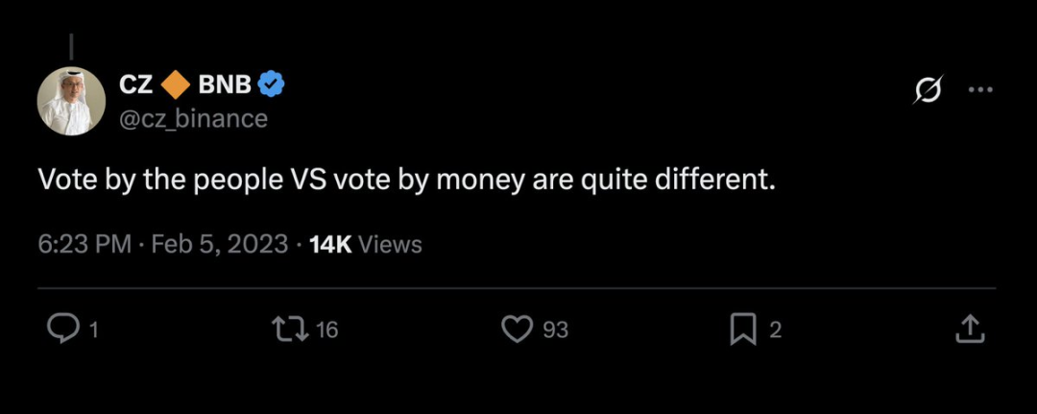Viewport: 1037px width, 414px height.
Task: Click the like count 93
Action: pos(555,330)
